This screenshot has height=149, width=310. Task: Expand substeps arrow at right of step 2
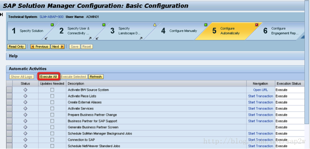tap(90, 39)
